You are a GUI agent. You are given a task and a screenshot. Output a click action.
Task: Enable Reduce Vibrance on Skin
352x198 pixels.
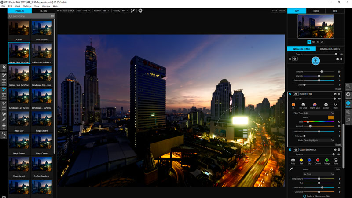tap(304, 196)
